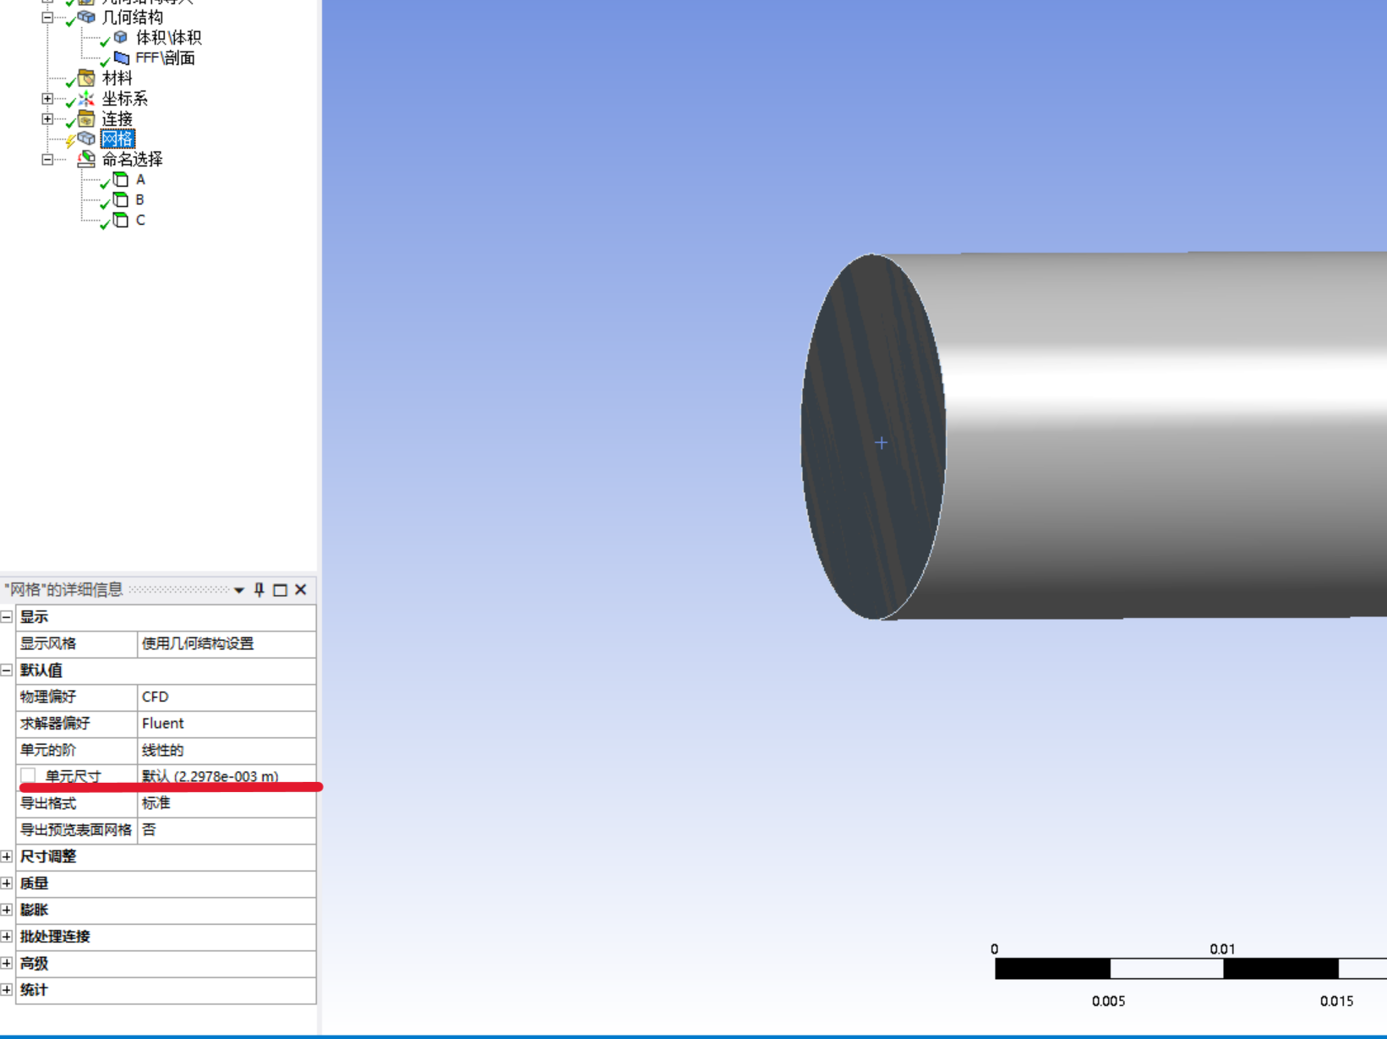Change 显示风格 value 使用几何结构设置
Screen dimensions: 1387x1039
pos(227,643)
